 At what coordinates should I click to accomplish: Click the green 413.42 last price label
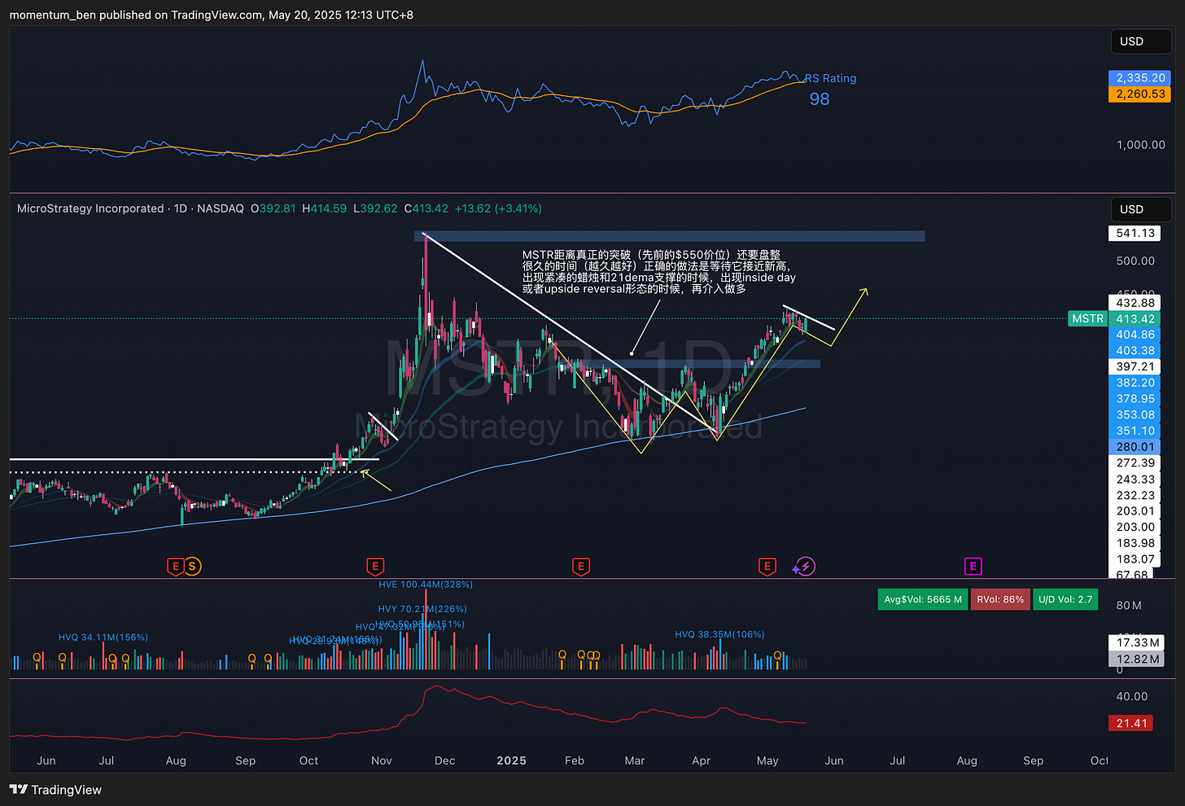coord(1135,318)
